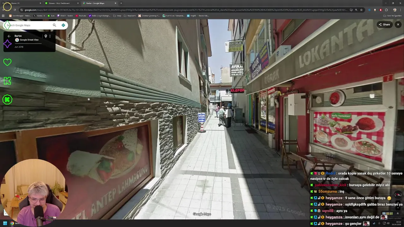The height and width of the screenshot is (227, 404).
Task: Click the Chrome icon in the taskbar
Action: [12, 223]
